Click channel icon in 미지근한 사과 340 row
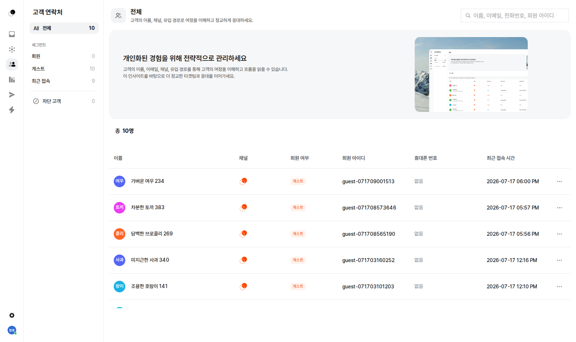This screenshot has width=576, height=342. [x=243, y=260]
